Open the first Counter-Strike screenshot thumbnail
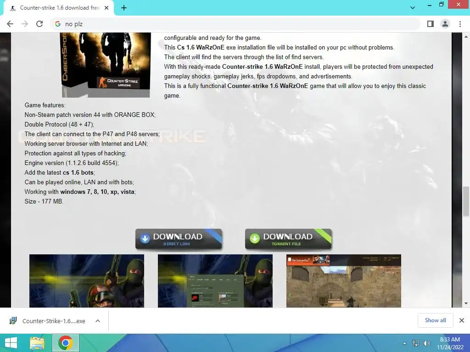The image size is (470, 352). pos(87,281)
